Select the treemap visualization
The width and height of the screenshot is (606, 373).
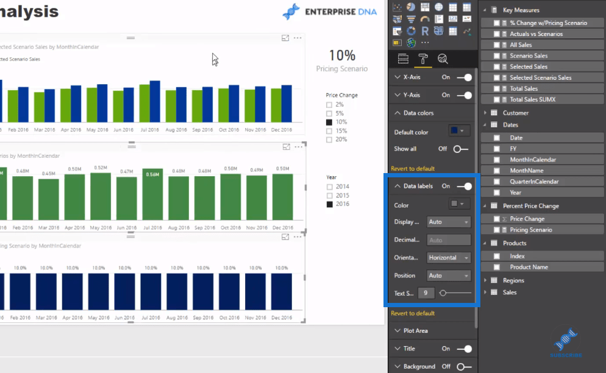tap(425, 7)
